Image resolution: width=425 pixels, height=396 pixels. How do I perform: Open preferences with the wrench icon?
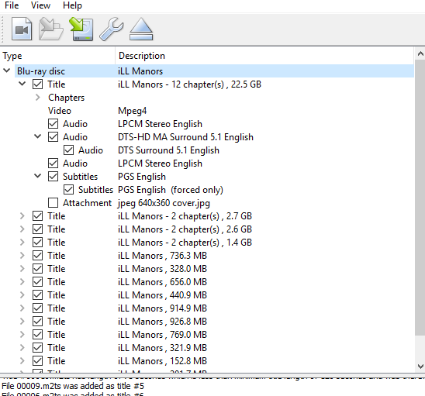click(112, 29)
